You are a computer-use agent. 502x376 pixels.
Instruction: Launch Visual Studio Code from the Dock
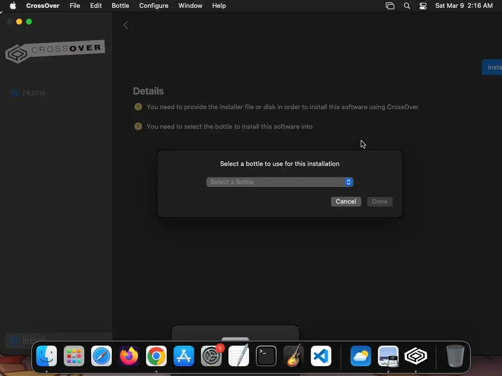(x=321, y=356)
